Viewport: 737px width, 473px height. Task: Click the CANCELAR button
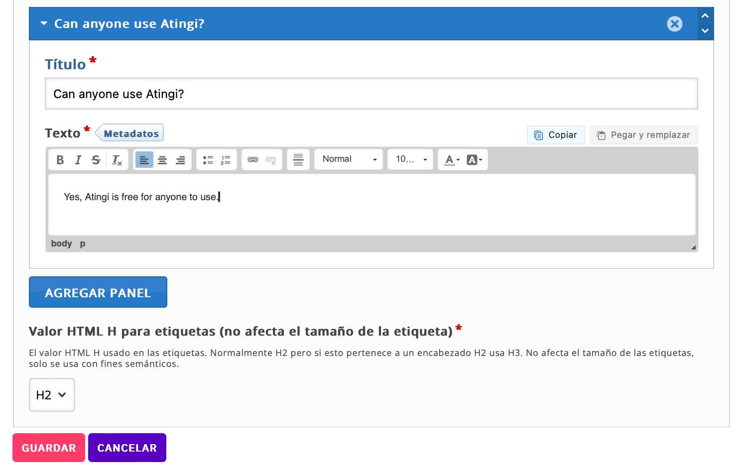(127, 448)
